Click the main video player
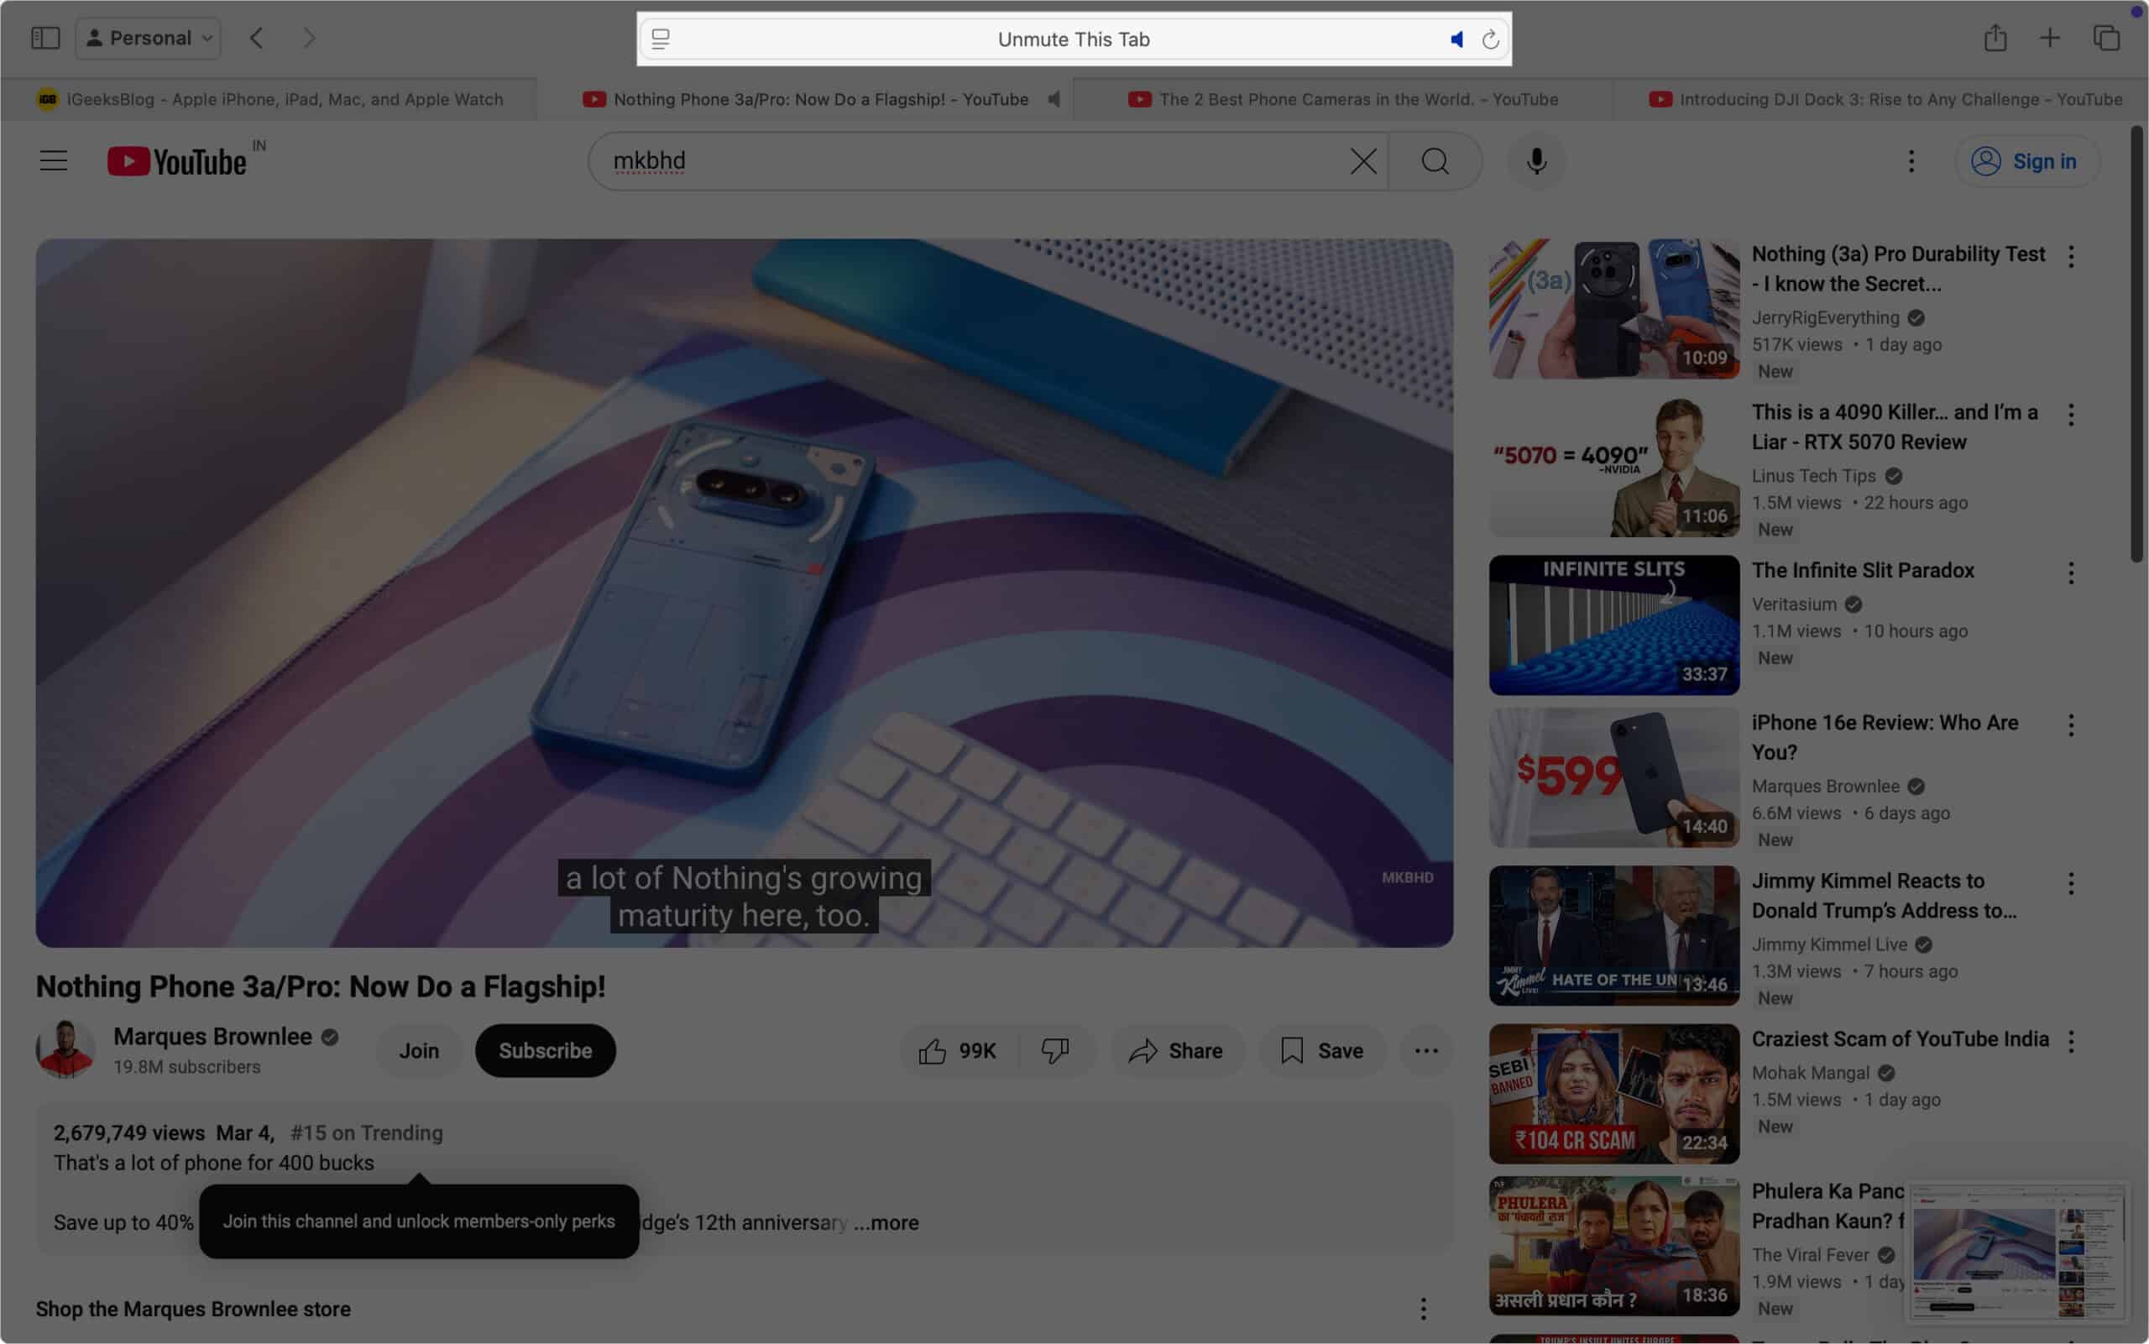2149x1344 pixels. click(744, 592)
